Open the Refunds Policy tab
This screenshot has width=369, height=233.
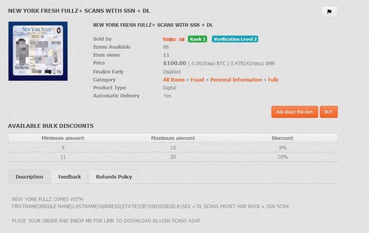click(x=114, y=177)
